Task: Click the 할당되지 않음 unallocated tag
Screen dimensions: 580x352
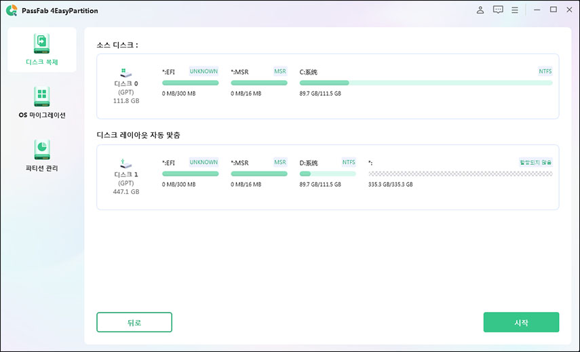Action: 536,162
